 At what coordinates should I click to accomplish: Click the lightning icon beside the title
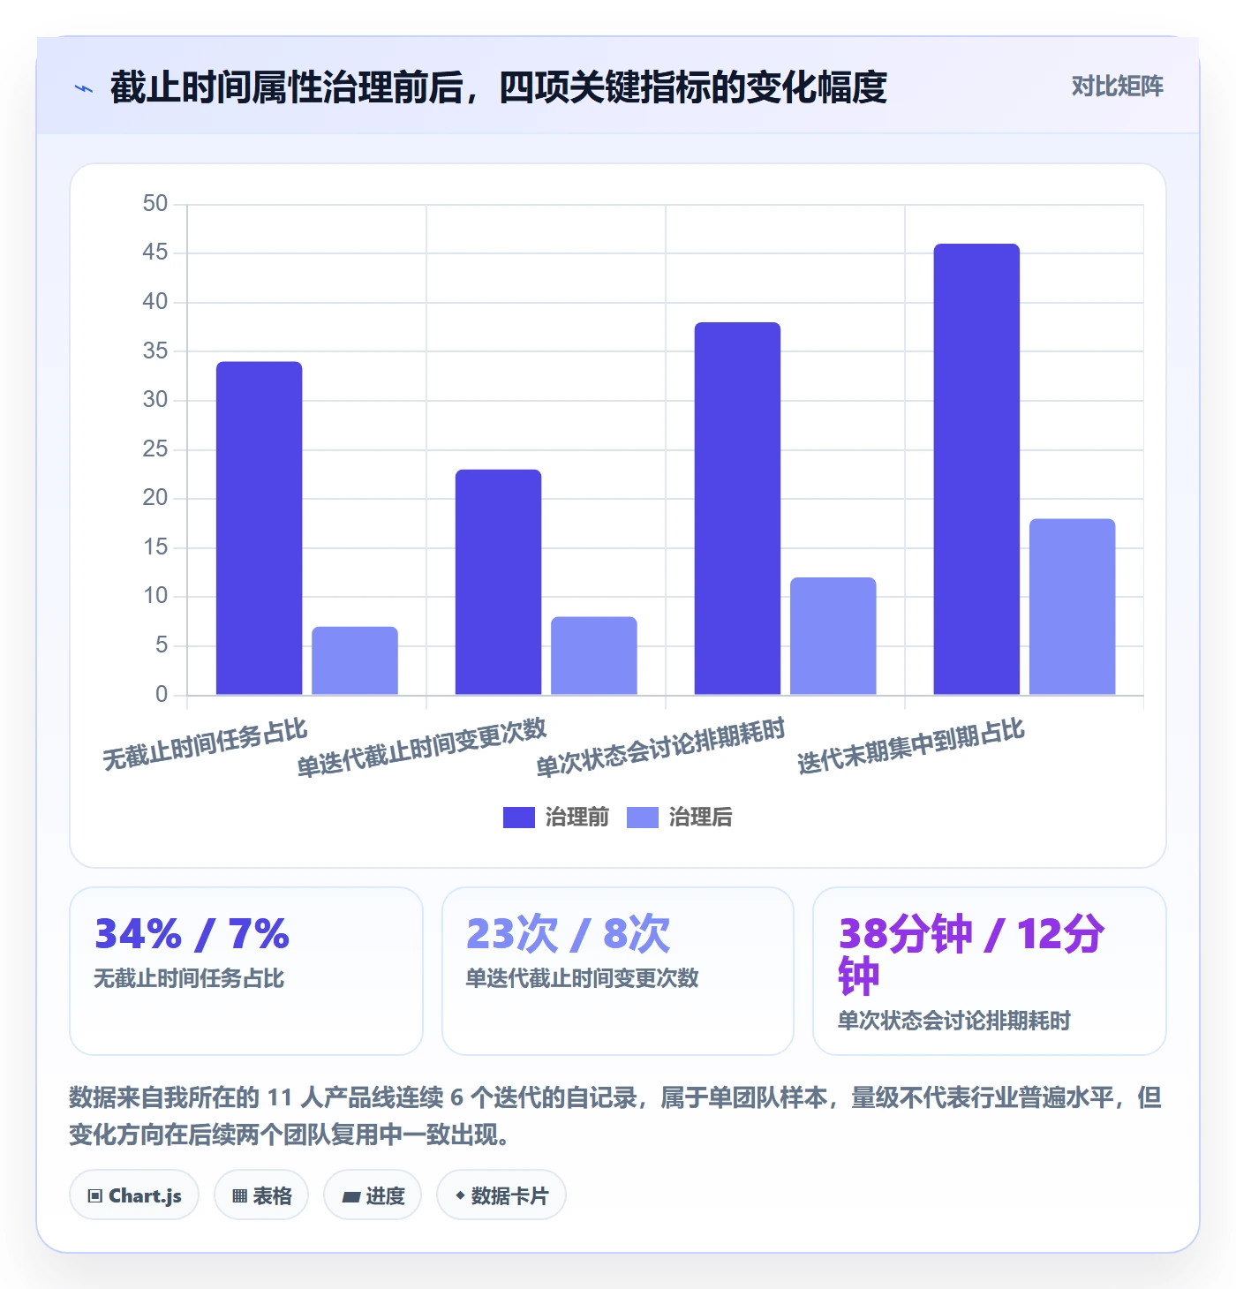pos(84,88)
